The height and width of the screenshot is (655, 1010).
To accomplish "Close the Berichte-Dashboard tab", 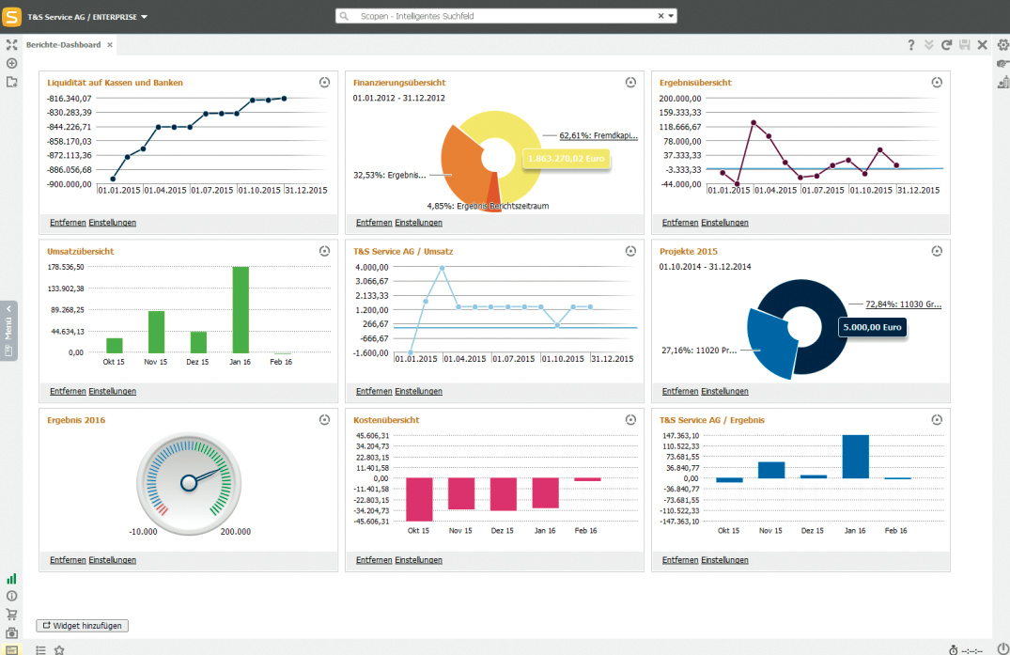I will [110, 44].
